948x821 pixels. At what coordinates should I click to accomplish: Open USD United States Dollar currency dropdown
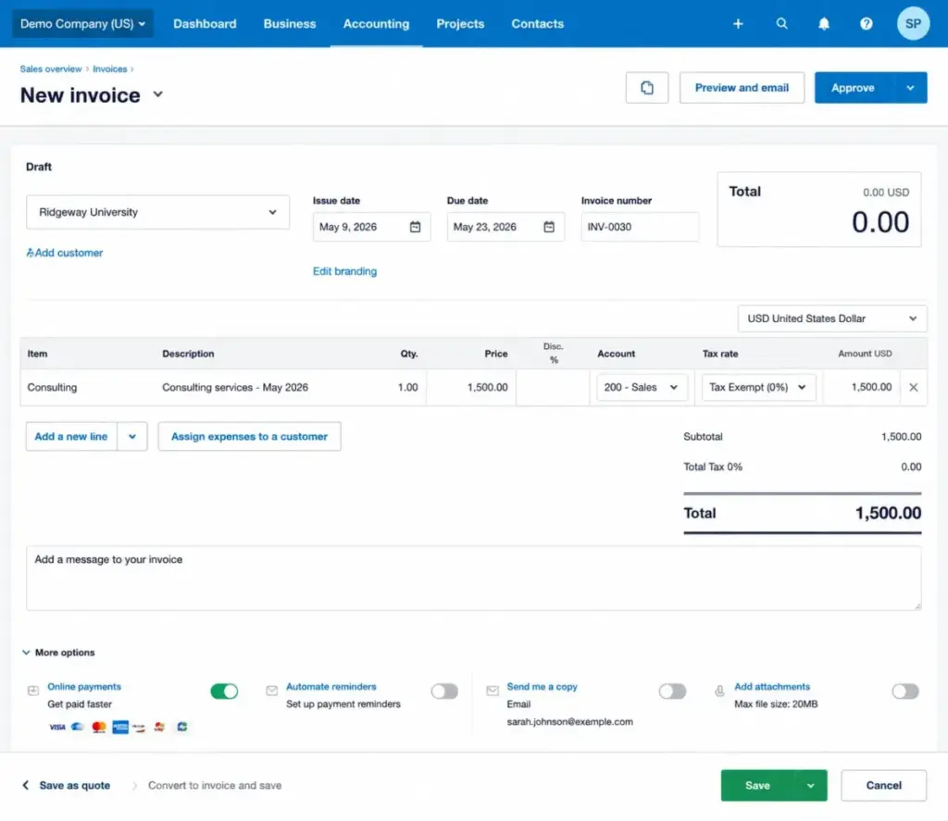(x=832, y=318)
